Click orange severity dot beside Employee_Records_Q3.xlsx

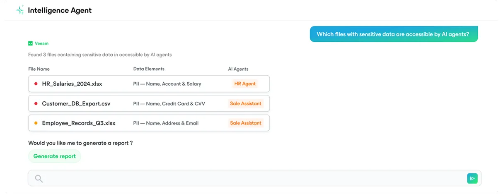pyautogui.click(x=36, y=123)
